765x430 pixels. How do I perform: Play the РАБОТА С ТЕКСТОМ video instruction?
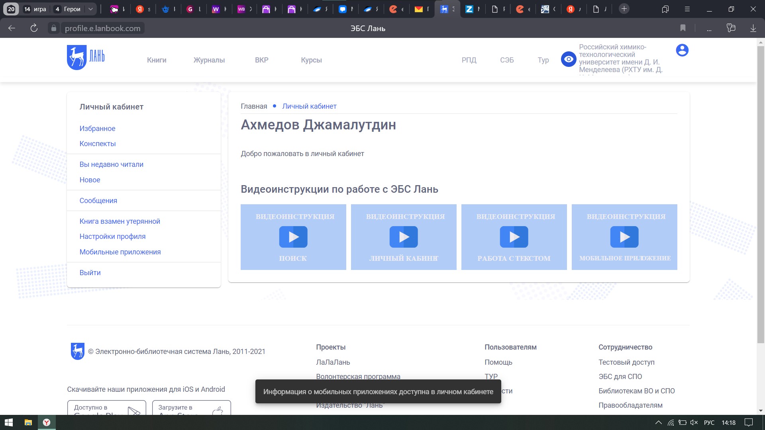coord(514,237)
